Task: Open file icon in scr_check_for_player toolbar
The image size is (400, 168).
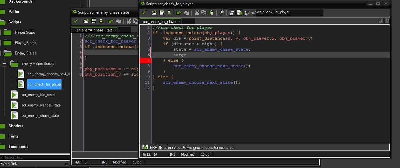Action: (x=154, y=13)
